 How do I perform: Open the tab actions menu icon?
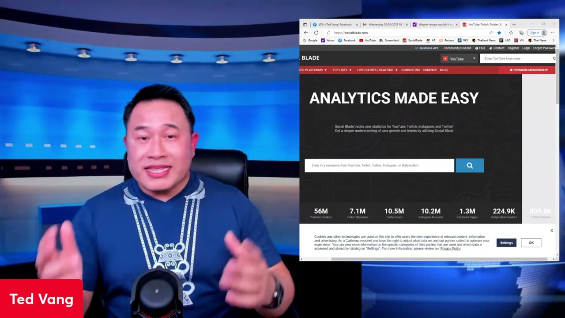point(305,25)
